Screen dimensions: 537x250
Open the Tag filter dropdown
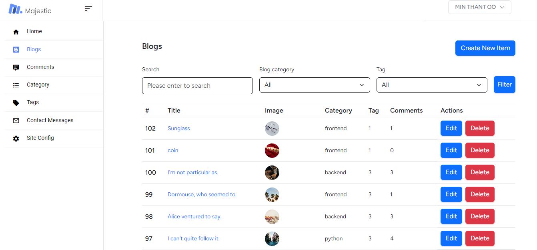(432, 85)
